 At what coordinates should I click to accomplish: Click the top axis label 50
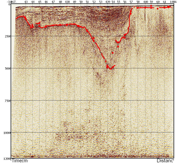81,2
